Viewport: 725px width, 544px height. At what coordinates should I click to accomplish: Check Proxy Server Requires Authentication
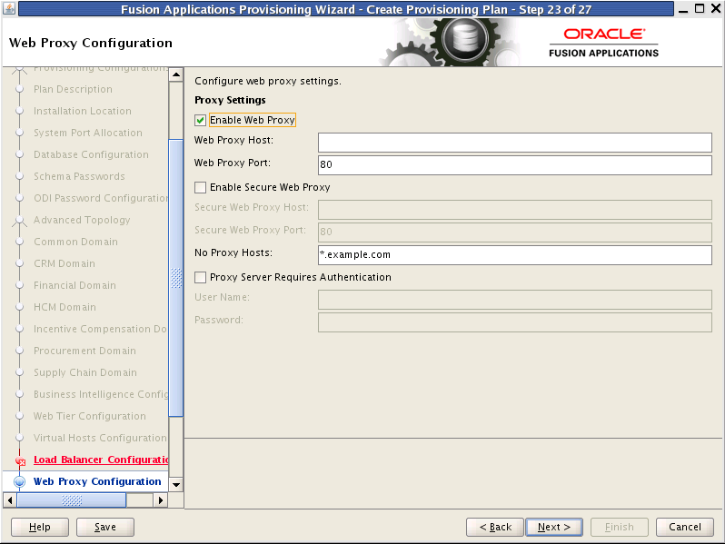click(200, 277)
